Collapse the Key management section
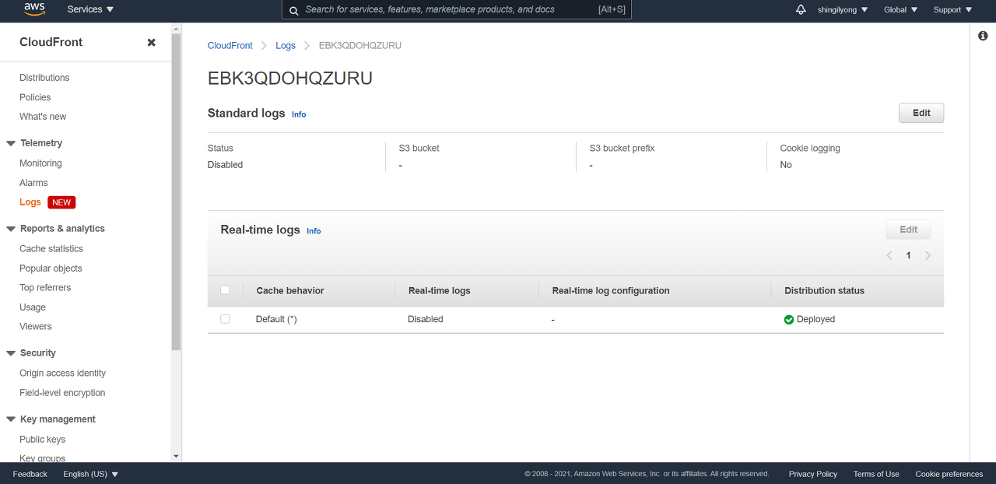 [11, 419]
